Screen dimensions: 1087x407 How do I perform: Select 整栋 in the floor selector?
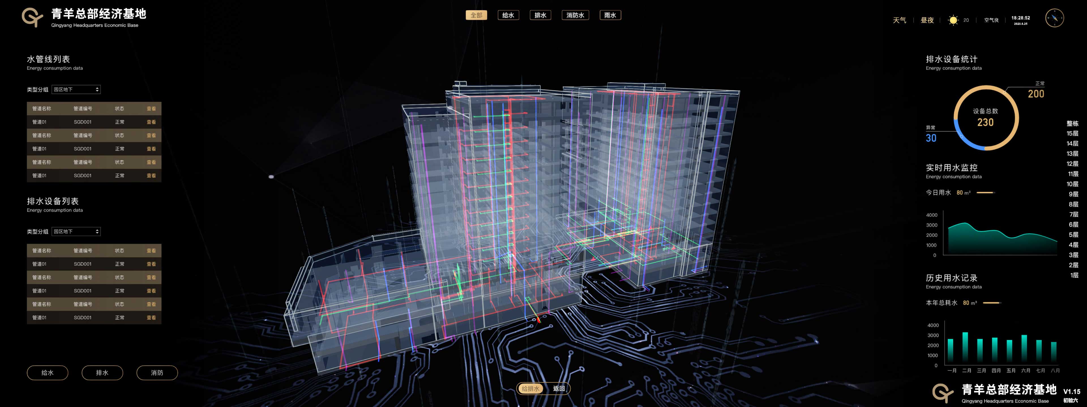pos(1072,124)
